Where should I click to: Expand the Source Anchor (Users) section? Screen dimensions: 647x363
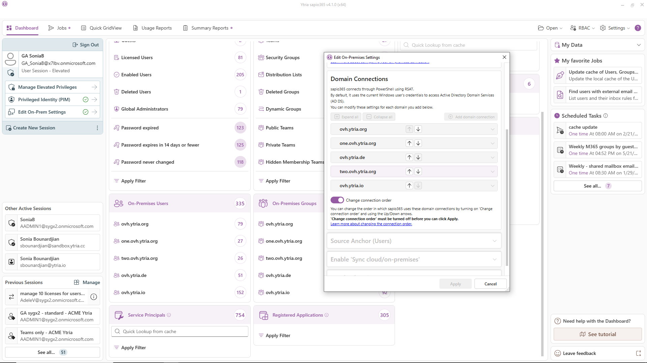tap(494, 241)
